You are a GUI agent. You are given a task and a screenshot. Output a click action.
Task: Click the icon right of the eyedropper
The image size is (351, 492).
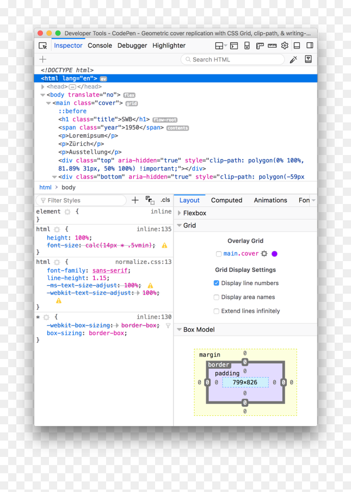[x=308, y=59]
